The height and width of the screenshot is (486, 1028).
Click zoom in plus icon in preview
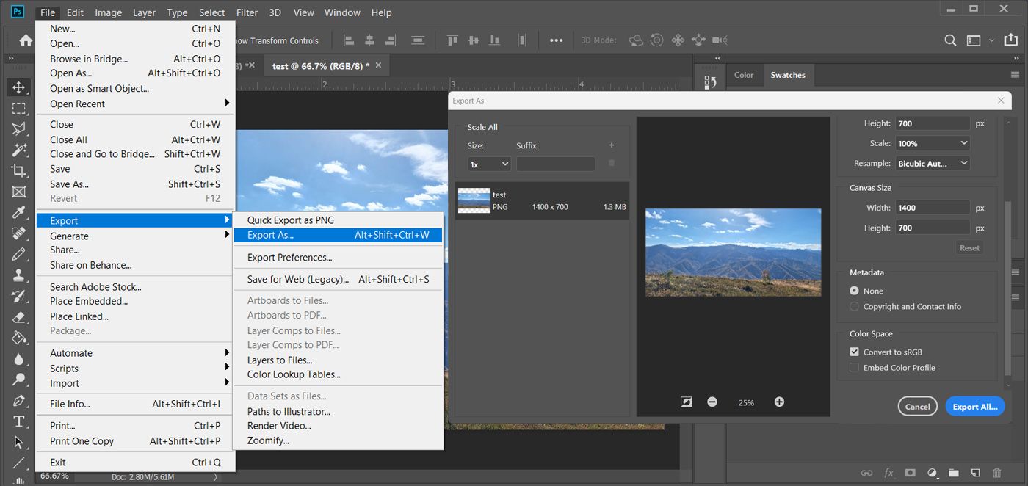779,402
